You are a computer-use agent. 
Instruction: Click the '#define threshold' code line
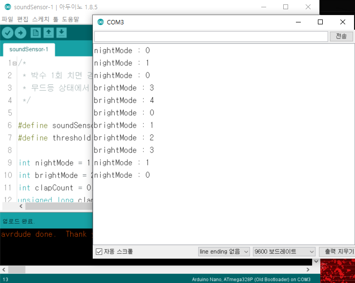coord(55,138)
